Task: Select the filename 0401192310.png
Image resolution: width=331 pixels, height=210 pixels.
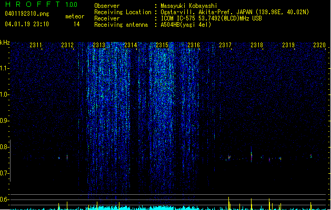Action: (27, 14)
